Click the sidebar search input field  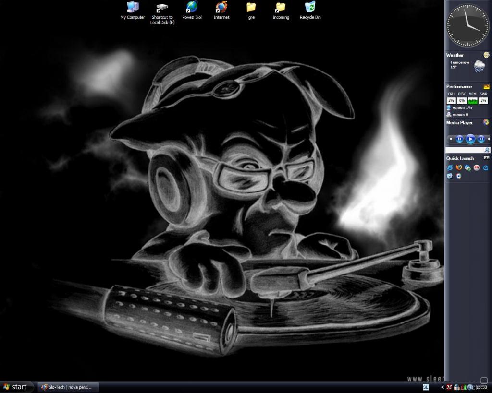(x=464, y=150)
